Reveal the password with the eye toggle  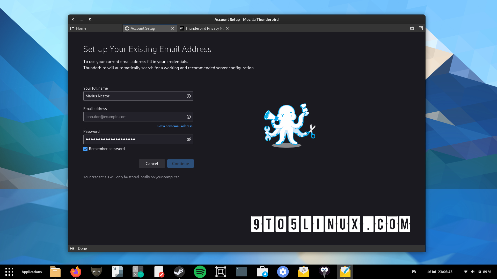click(x=188, y=139)
